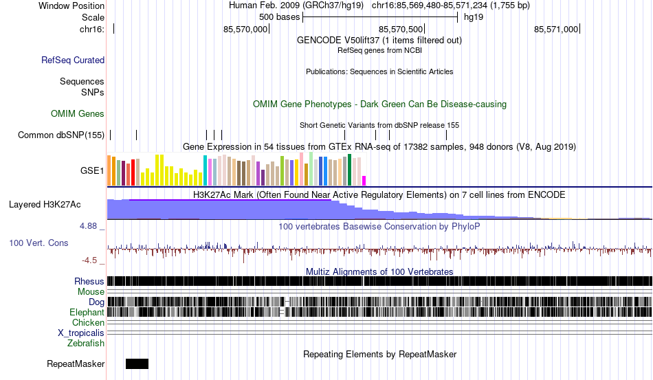
Task: Click Short Genetic Variants from dbSNP title
Action: 379,125
